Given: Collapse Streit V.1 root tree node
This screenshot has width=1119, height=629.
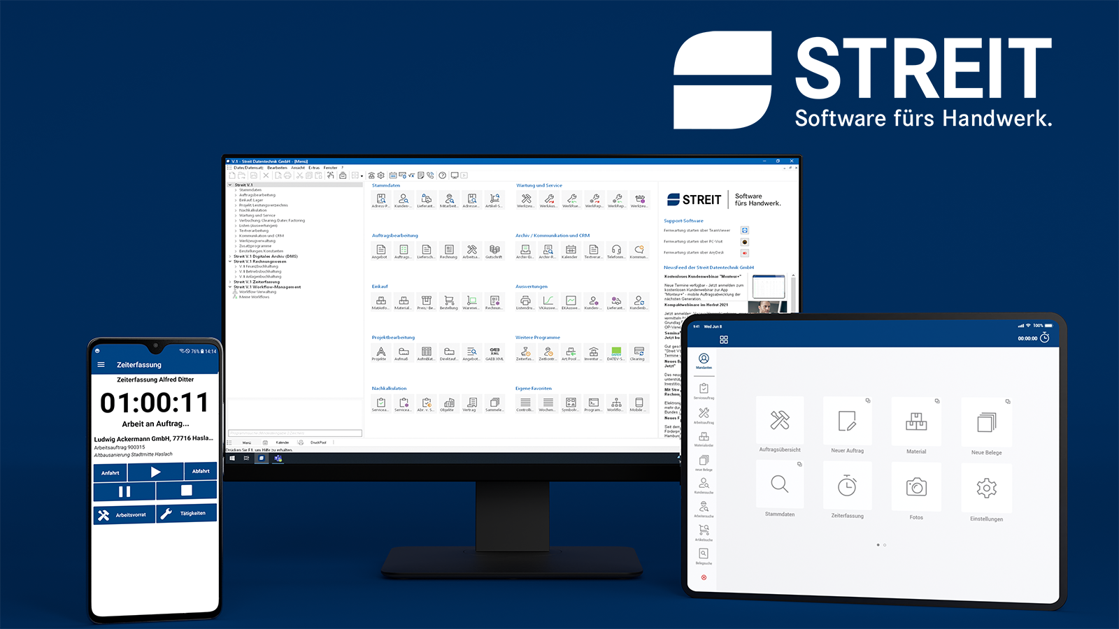Looking at the screenshot, I should pyautogui.click(x=230, y=185).
